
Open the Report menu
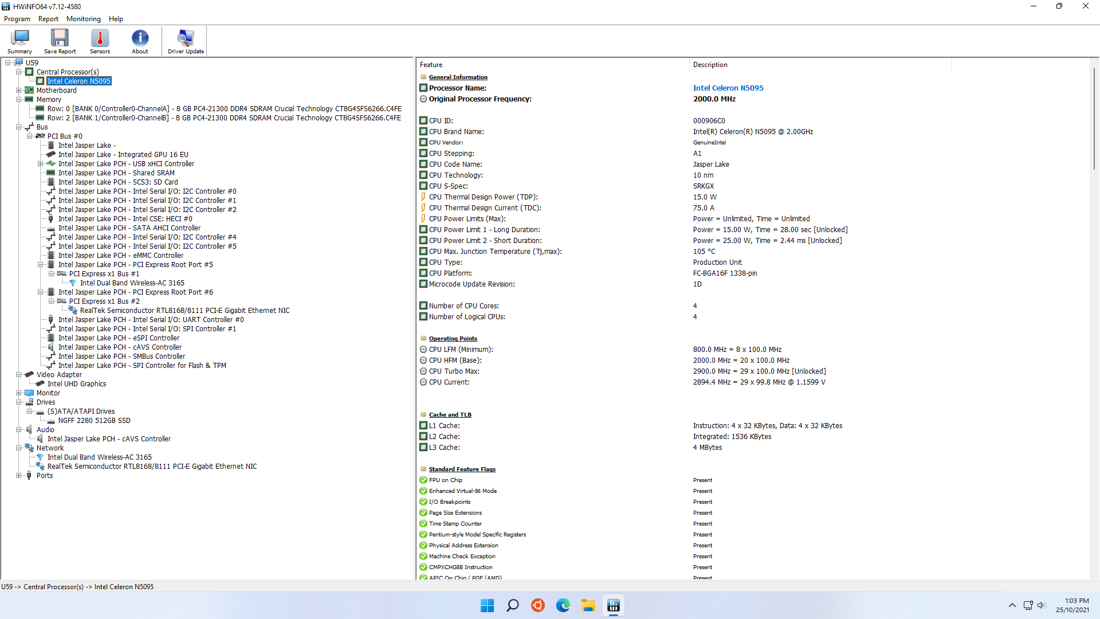click(x=48, y=19)
